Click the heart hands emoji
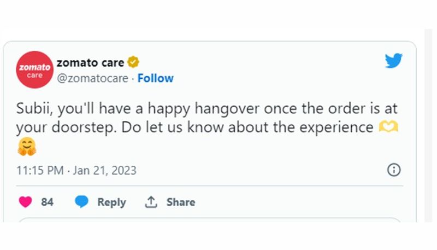The width and height of the screenshot is (437, 250). (388, 127)
